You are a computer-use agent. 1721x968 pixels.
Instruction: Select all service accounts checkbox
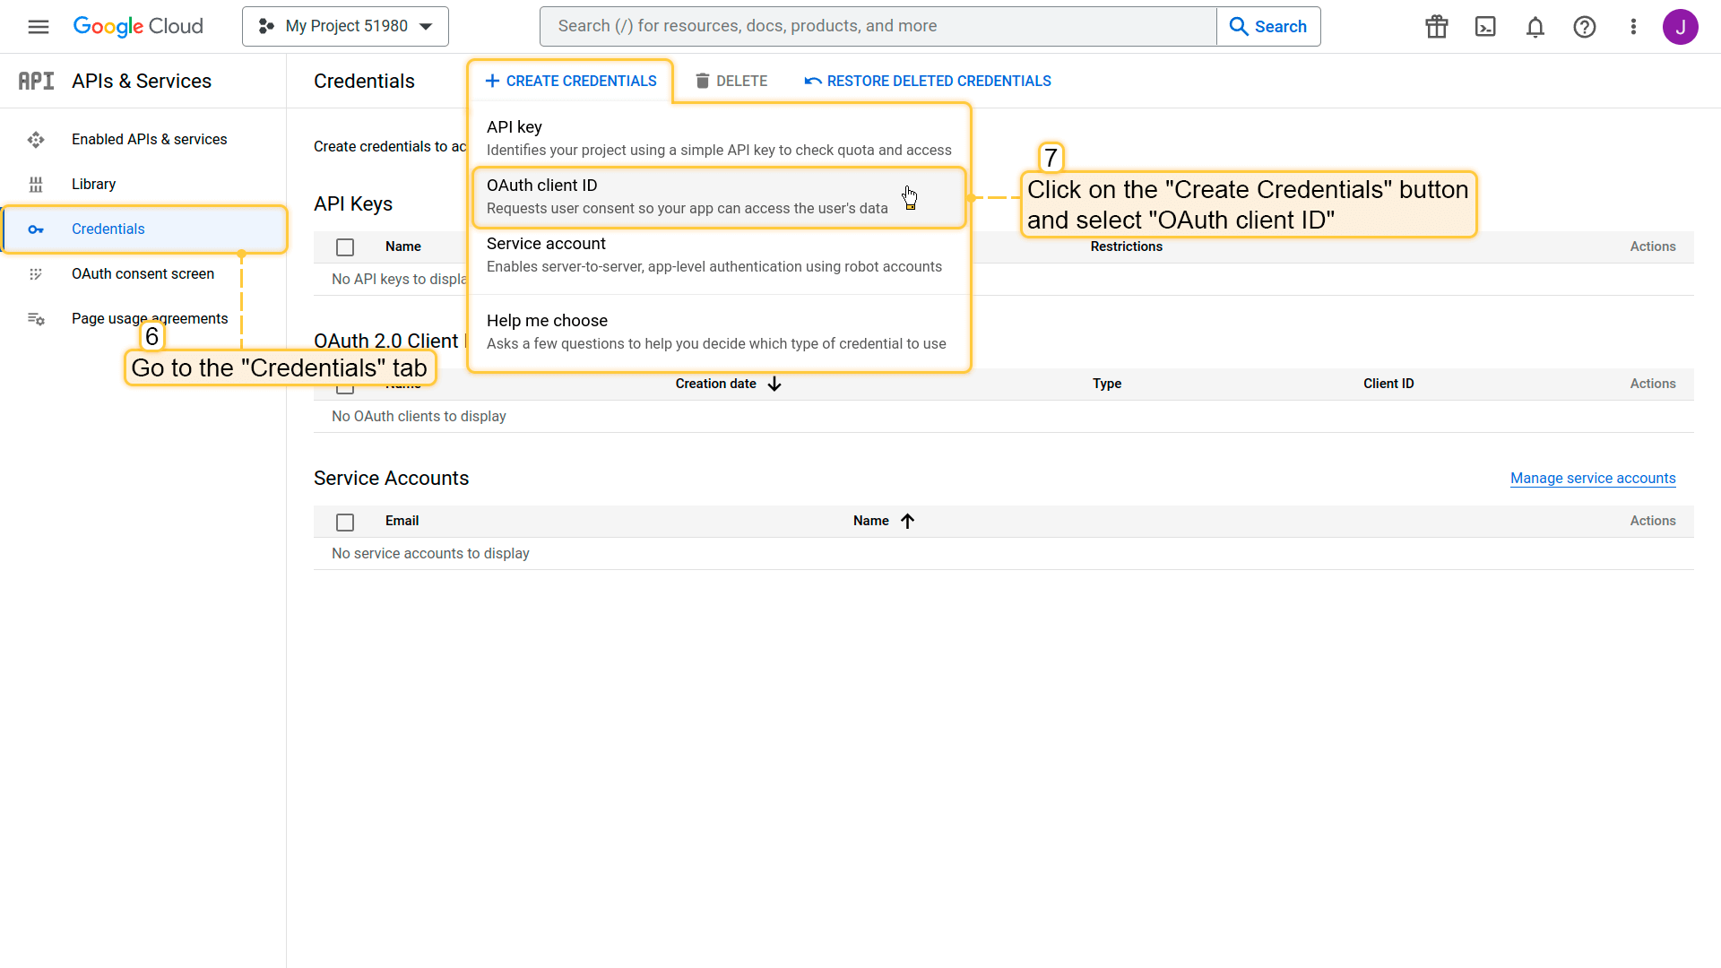[345, 522]
